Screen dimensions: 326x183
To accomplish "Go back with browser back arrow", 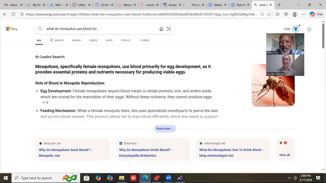I will pos(5,14).
